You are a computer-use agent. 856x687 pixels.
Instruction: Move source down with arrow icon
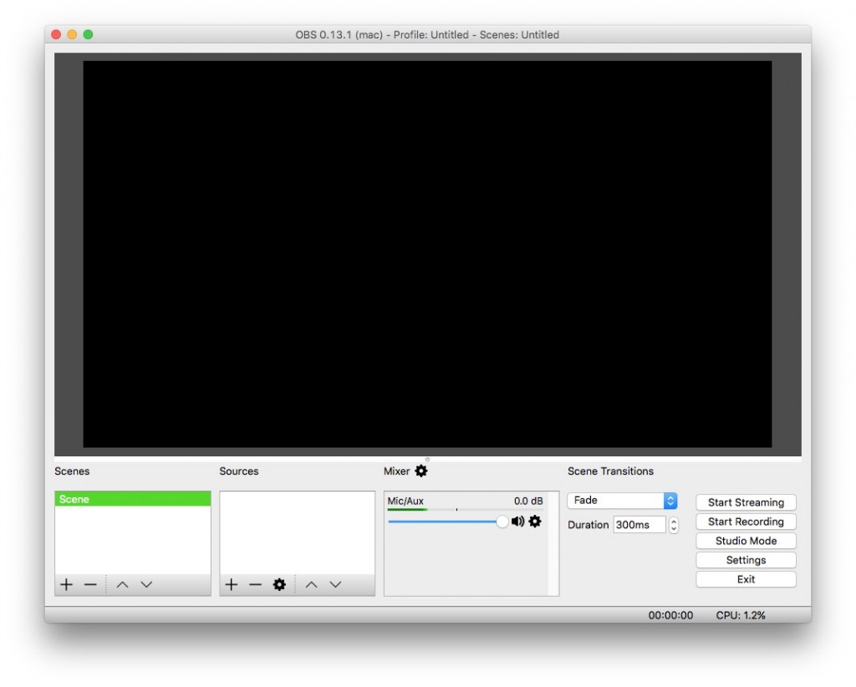[x=335, y=585]
